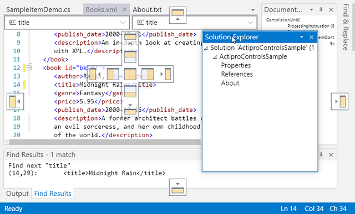Screen dimensions: 355x214
Task: Click the split-left inner dock guide
Action: pyautogui.click(x=113, y=74)
